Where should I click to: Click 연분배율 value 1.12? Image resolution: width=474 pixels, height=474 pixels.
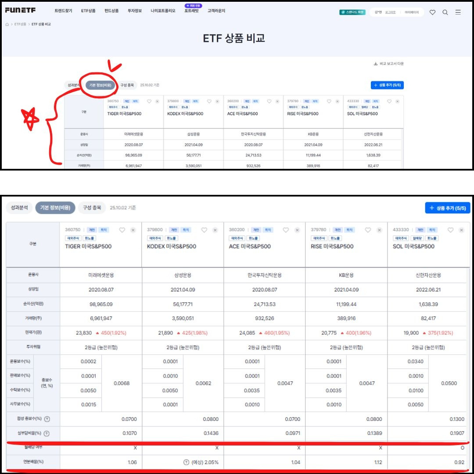[378, 462]
